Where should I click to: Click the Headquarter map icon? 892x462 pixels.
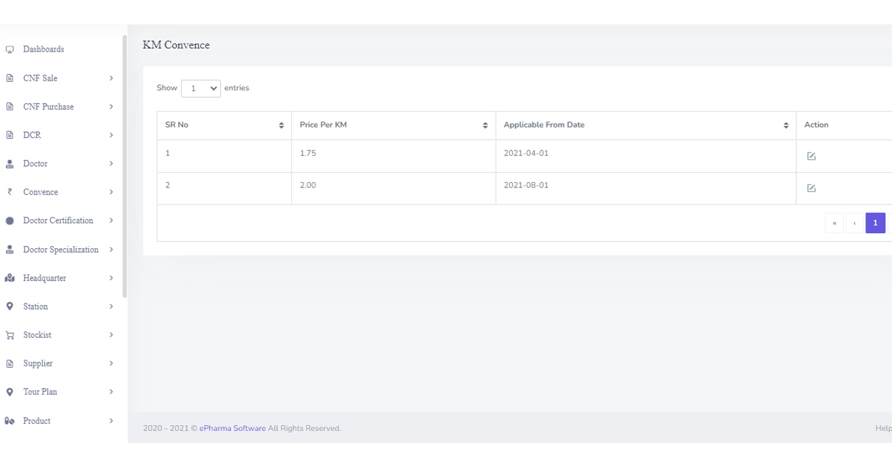(10, 279)
